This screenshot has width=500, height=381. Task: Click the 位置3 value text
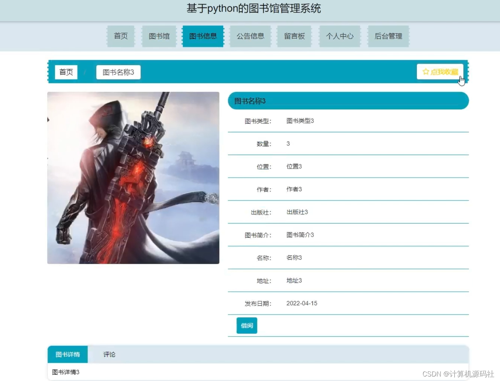coord(294,166)
